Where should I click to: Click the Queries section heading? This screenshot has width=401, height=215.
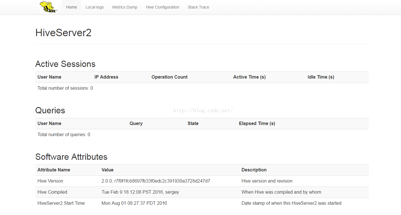pyautogui.click(x=50, y=110)
